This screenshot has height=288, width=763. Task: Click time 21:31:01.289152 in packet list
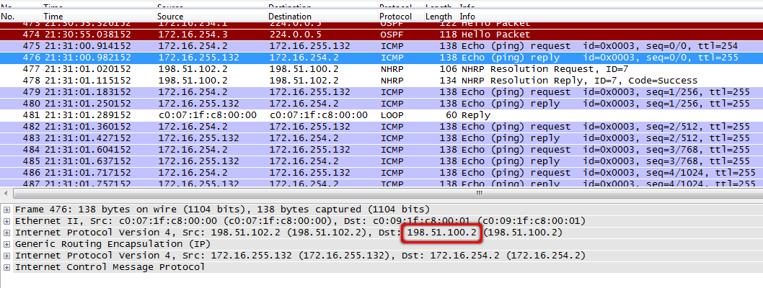point(87,115)
